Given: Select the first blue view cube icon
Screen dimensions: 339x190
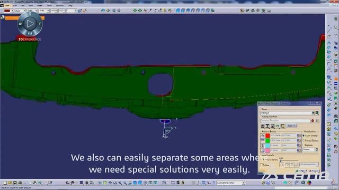Looking at the screenshot, I should (x=178, y=11).
